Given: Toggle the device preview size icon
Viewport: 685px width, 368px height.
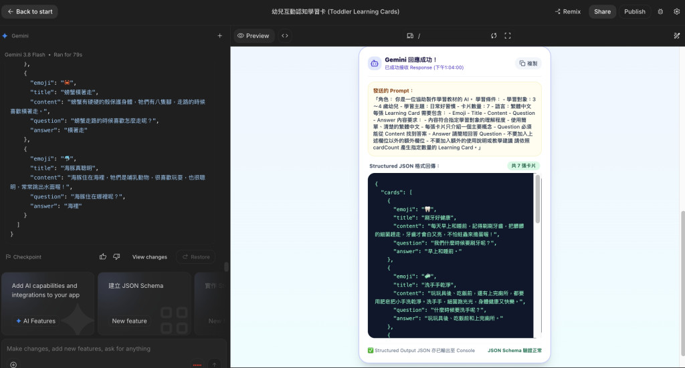Looking at the screenshot, I should click(410, 36).
